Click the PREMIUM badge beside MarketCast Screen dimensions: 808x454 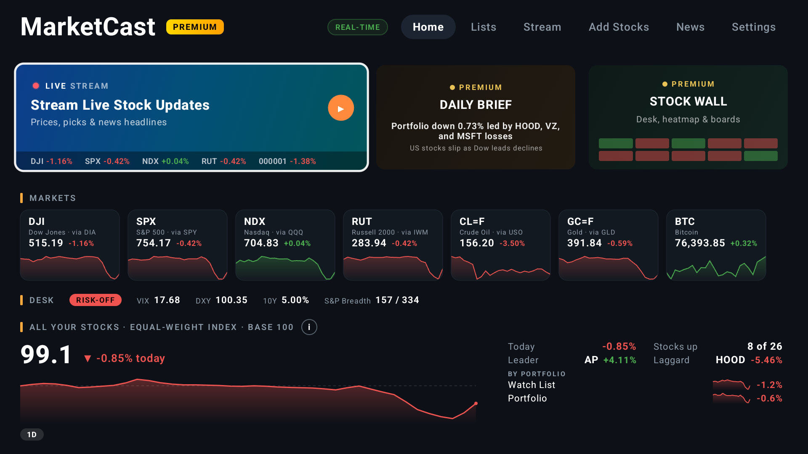(x=195, y=27)
